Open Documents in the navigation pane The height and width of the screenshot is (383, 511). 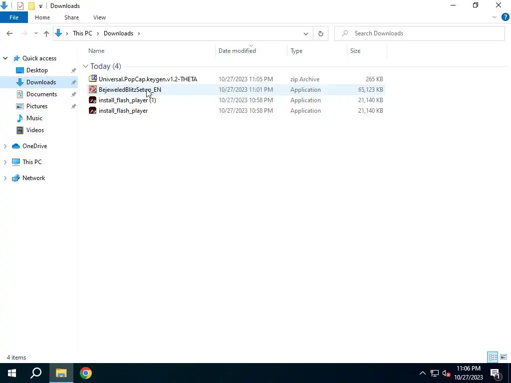(41, 94)
